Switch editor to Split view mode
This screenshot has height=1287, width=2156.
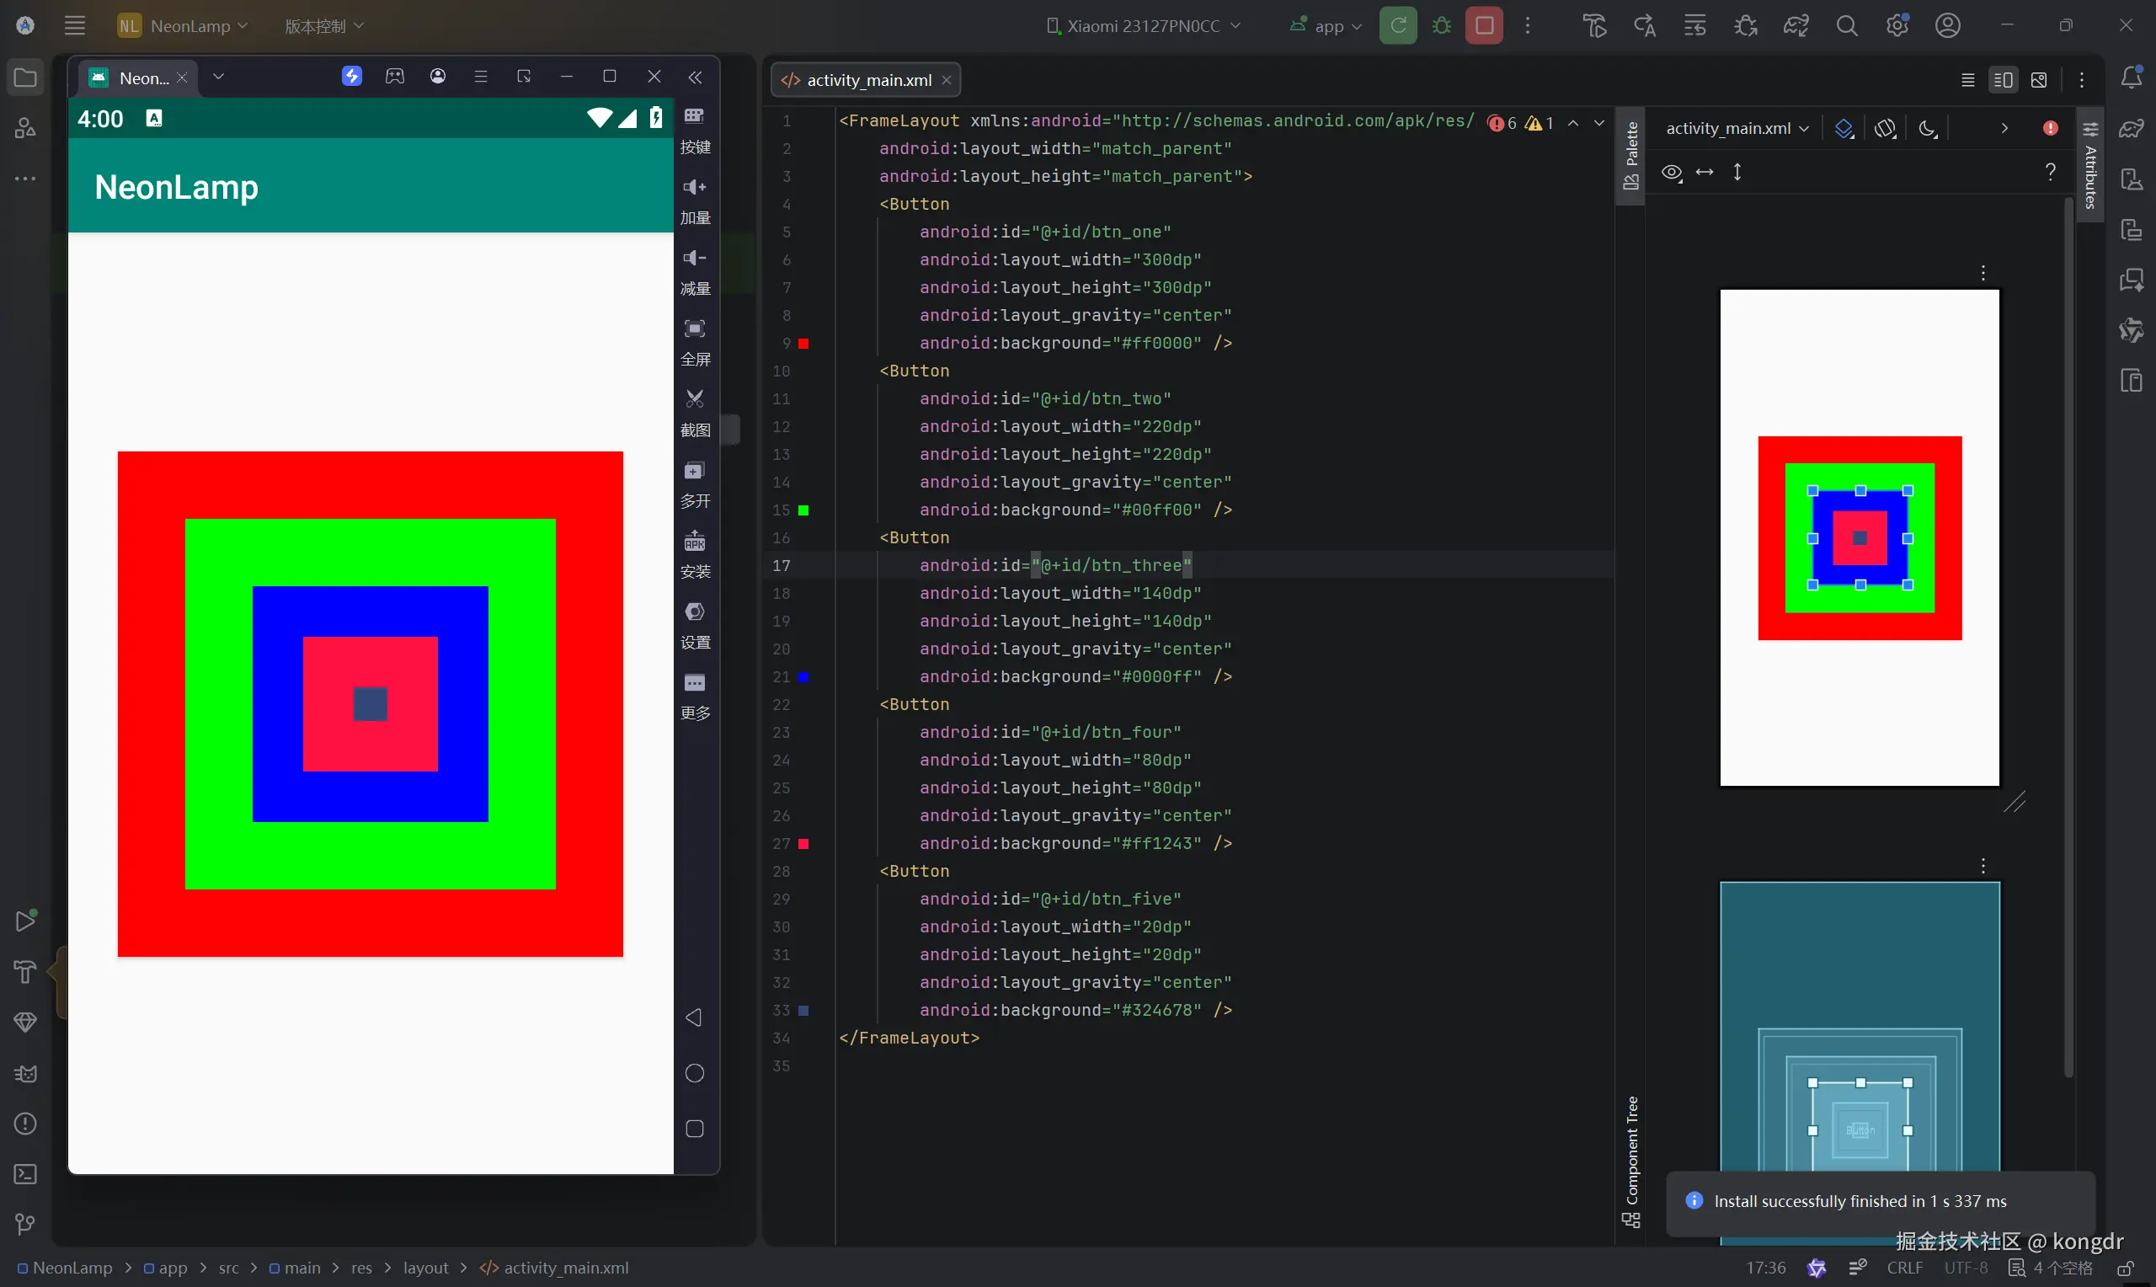coord(2003,80)
